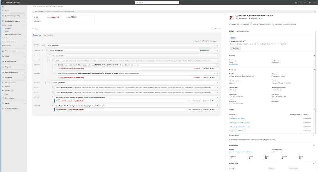Click the Email & collaboration envelope icon

point(3,72)
